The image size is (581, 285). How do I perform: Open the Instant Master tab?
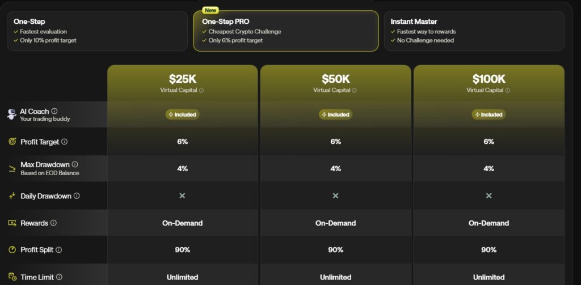pos(474,31)
